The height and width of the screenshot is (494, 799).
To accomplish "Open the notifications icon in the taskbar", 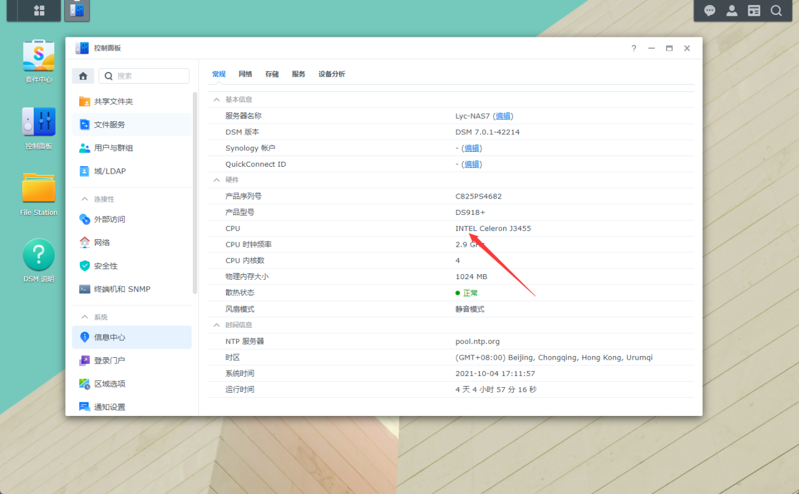I will pyautogui.click(x=709, y=10).
